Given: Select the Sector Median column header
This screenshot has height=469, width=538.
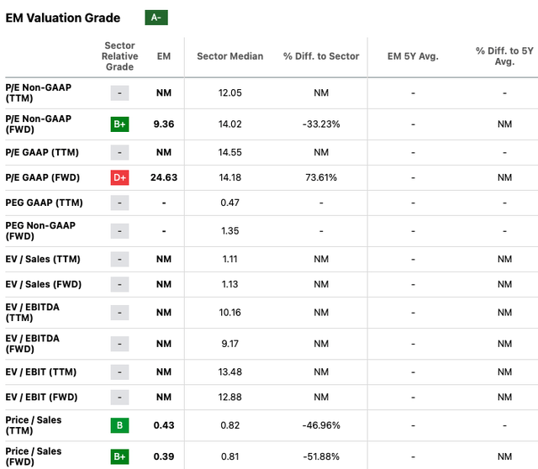Looking at the screenshot, I should tap(229, 56).
